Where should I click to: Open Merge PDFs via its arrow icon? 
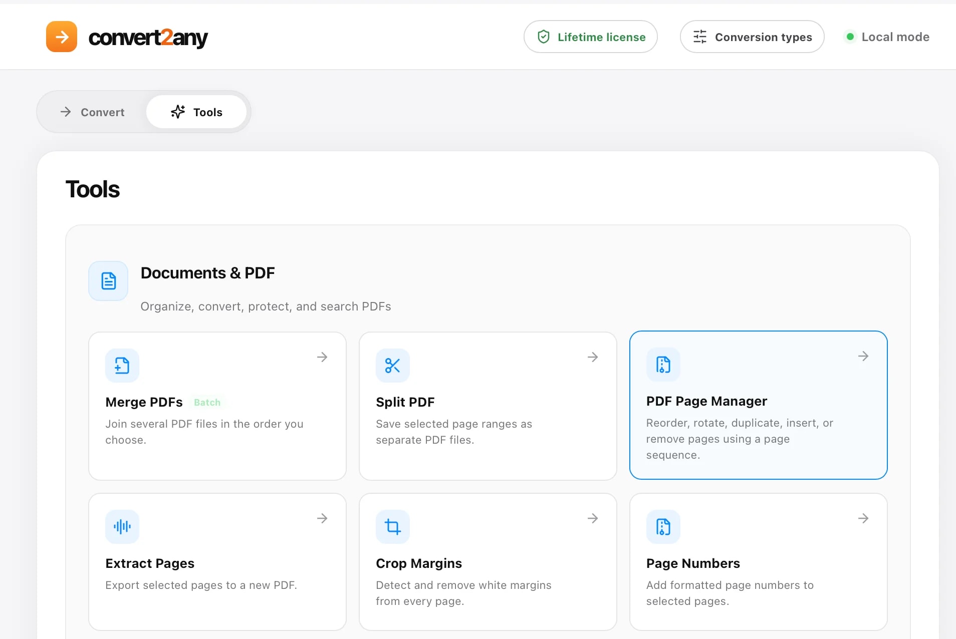(322, 357)
